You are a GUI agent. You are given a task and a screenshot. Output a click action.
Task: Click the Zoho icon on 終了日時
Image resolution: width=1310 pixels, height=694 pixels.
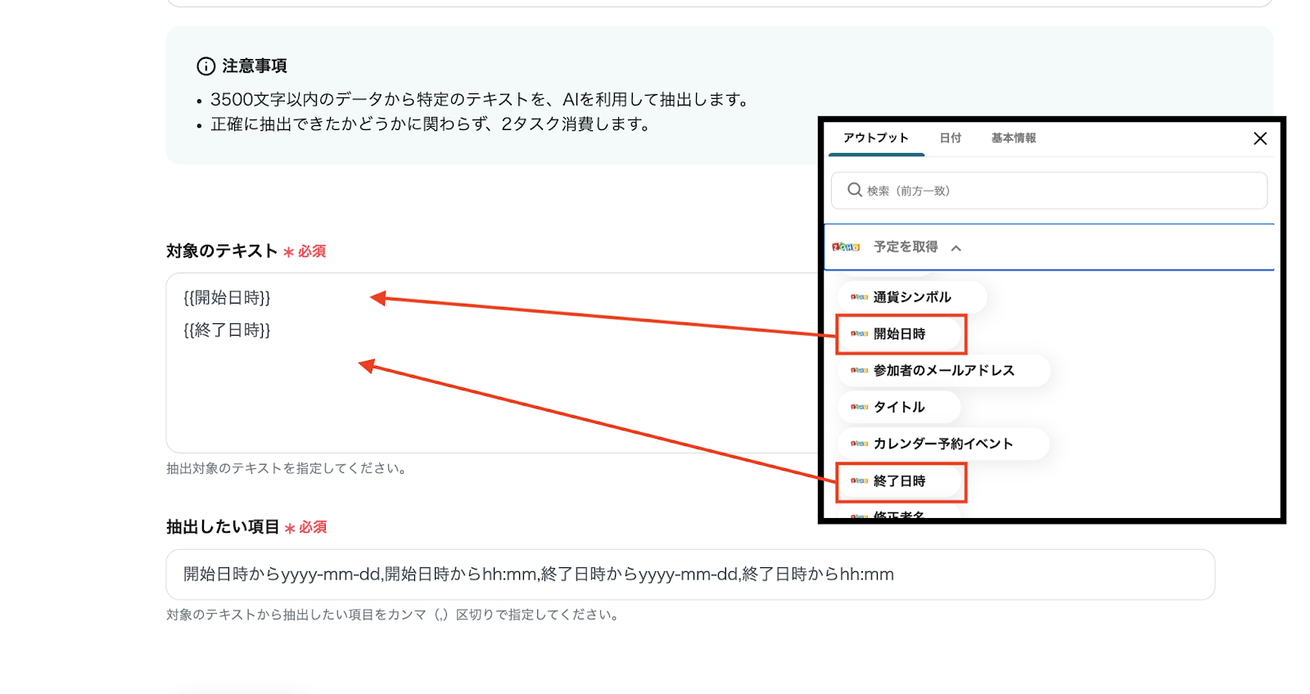pyautogui.click(x=859, y=481)
